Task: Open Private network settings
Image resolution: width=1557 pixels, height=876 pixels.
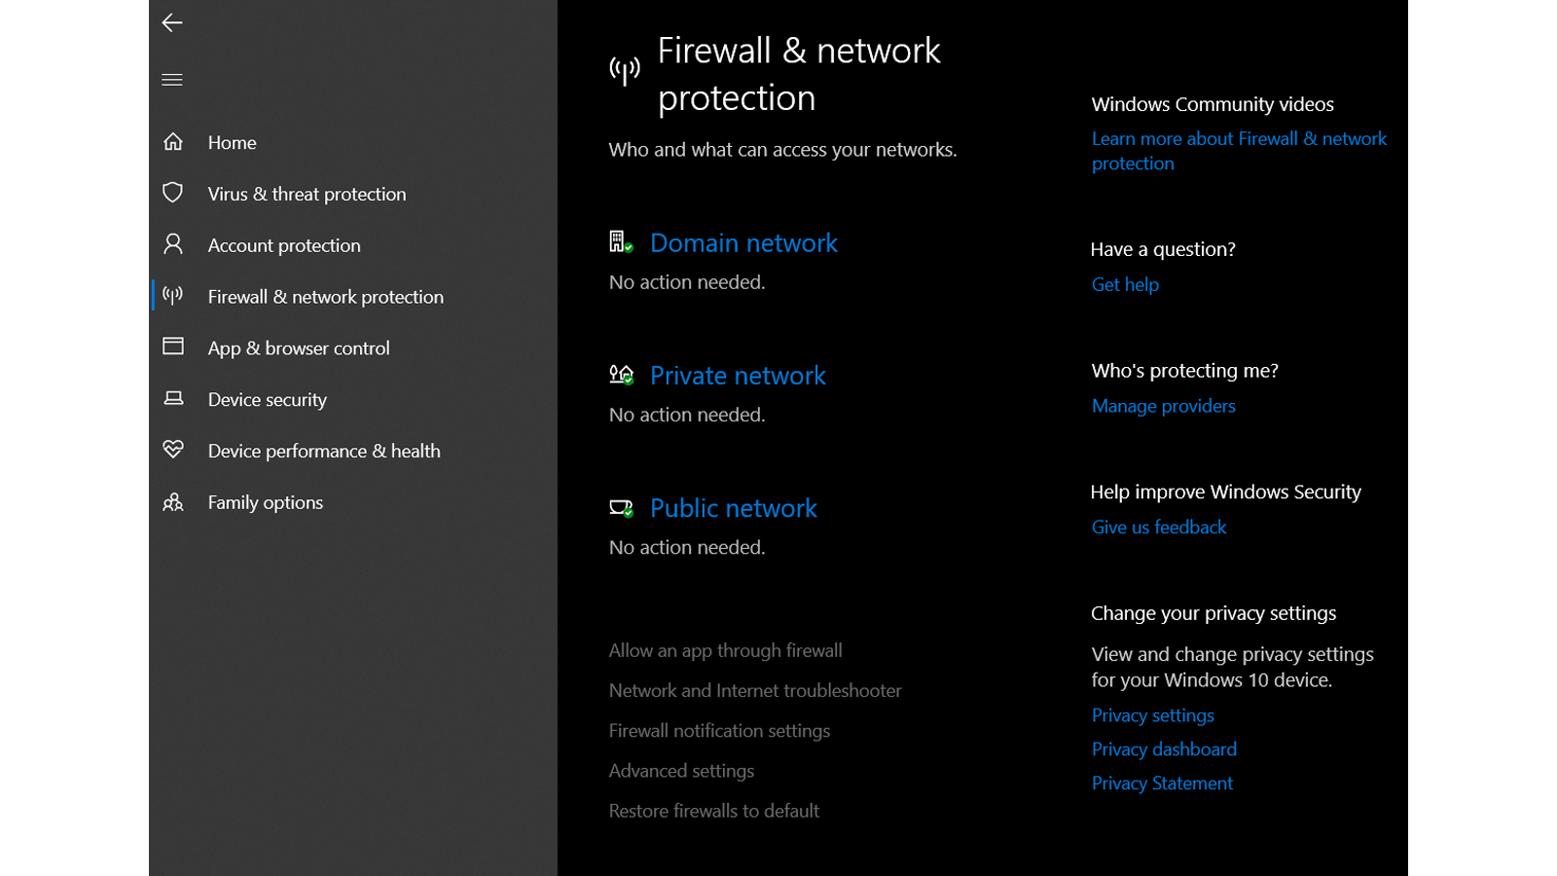Action: (x=738, y=376)
